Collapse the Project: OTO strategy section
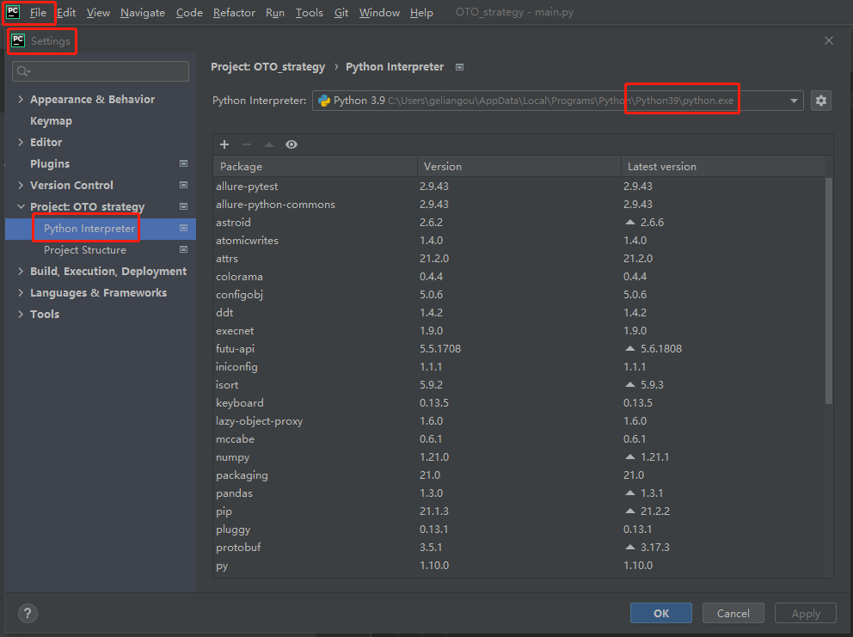 pyautogui.click(x=21, y=206)
